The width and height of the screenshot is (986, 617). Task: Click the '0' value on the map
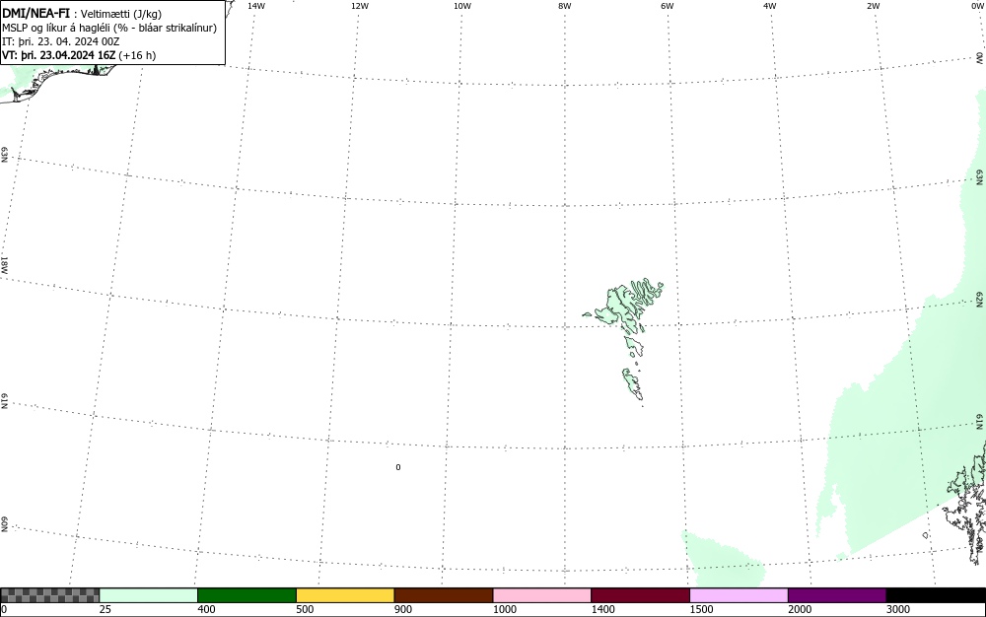click(x=398, y=467)
